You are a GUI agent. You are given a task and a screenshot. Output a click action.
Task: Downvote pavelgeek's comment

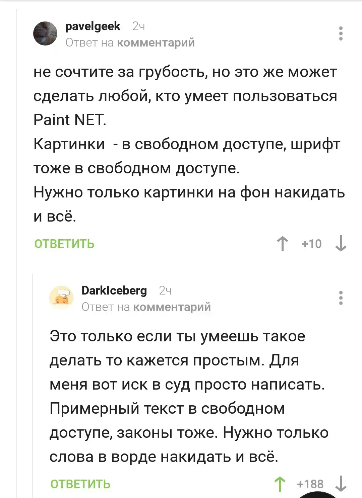[x=341, y=244]
